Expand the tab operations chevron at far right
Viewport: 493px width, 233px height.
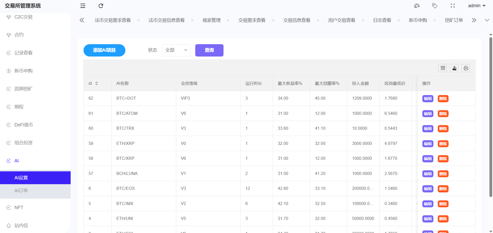(487, 20)
